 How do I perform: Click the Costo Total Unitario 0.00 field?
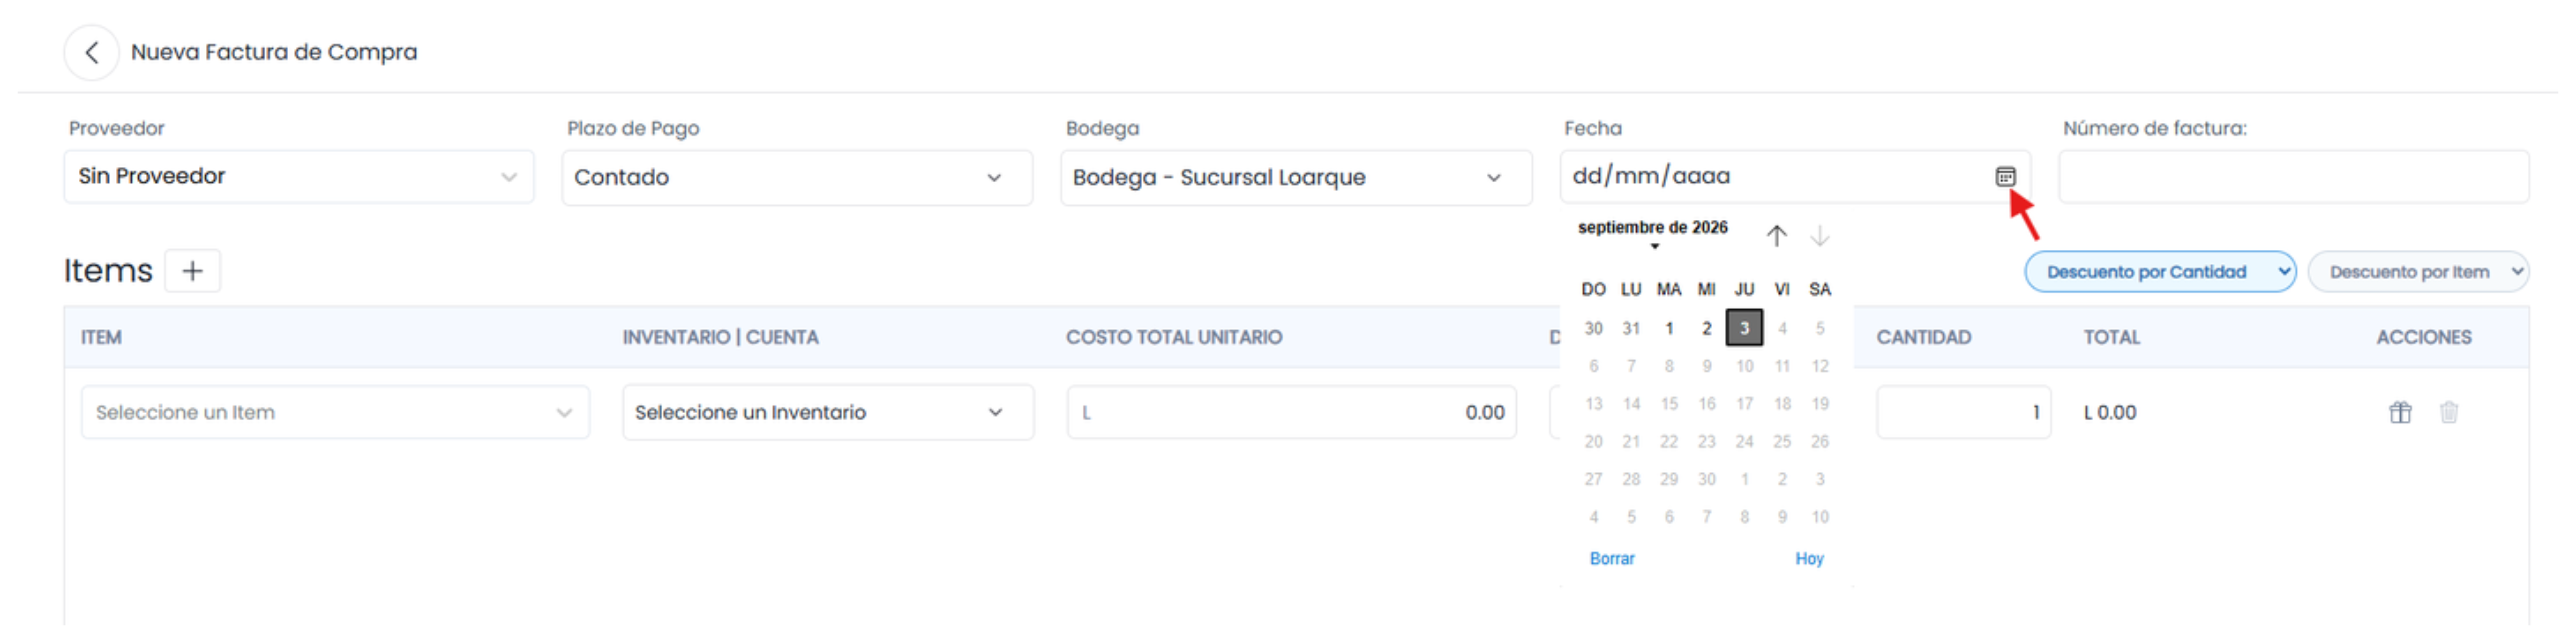(x=1291, y=412)
